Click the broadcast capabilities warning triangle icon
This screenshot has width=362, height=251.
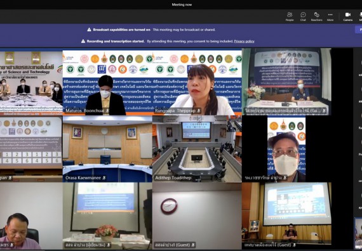(89, 30)
